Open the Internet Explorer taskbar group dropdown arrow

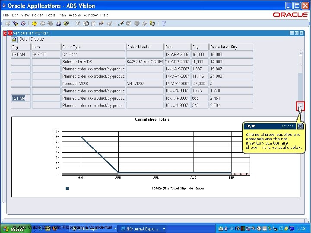(x=164, y=229)
